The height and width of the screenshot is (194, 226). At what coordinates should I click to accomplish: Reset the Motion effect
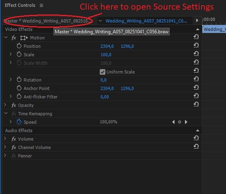coord(196,37)
